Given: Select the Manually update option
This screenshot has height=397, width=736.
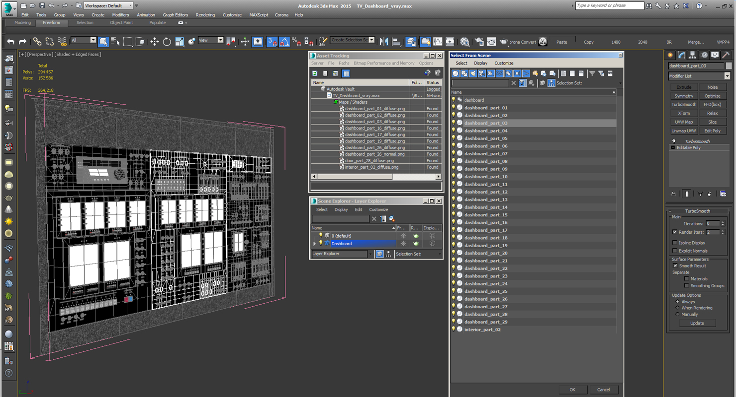Looking at the screenshot, I should (677, 315).
